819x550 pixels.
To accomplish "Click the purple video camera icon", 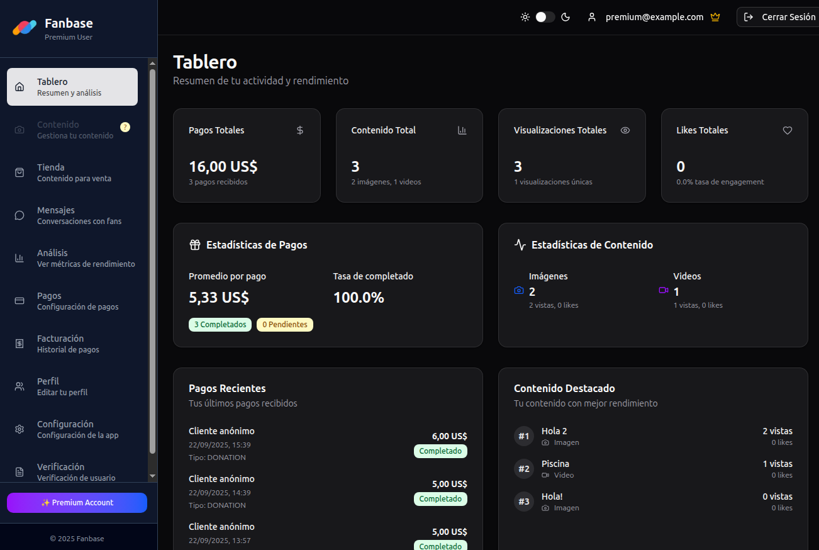I will tap(663, 290).
